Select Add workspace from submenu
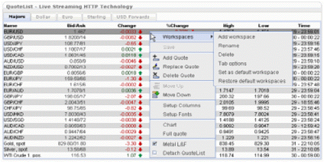Screen dimensions: 324x162 click(x=236, y=37)
